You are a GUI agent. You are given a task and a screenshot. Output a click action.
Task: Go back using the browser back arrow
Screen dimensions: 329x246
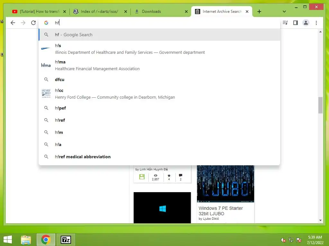click(x=13, y=23)
